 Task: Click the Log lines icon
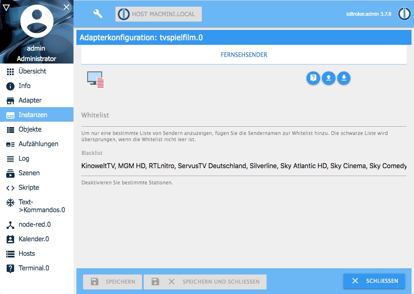pos(10,159)
